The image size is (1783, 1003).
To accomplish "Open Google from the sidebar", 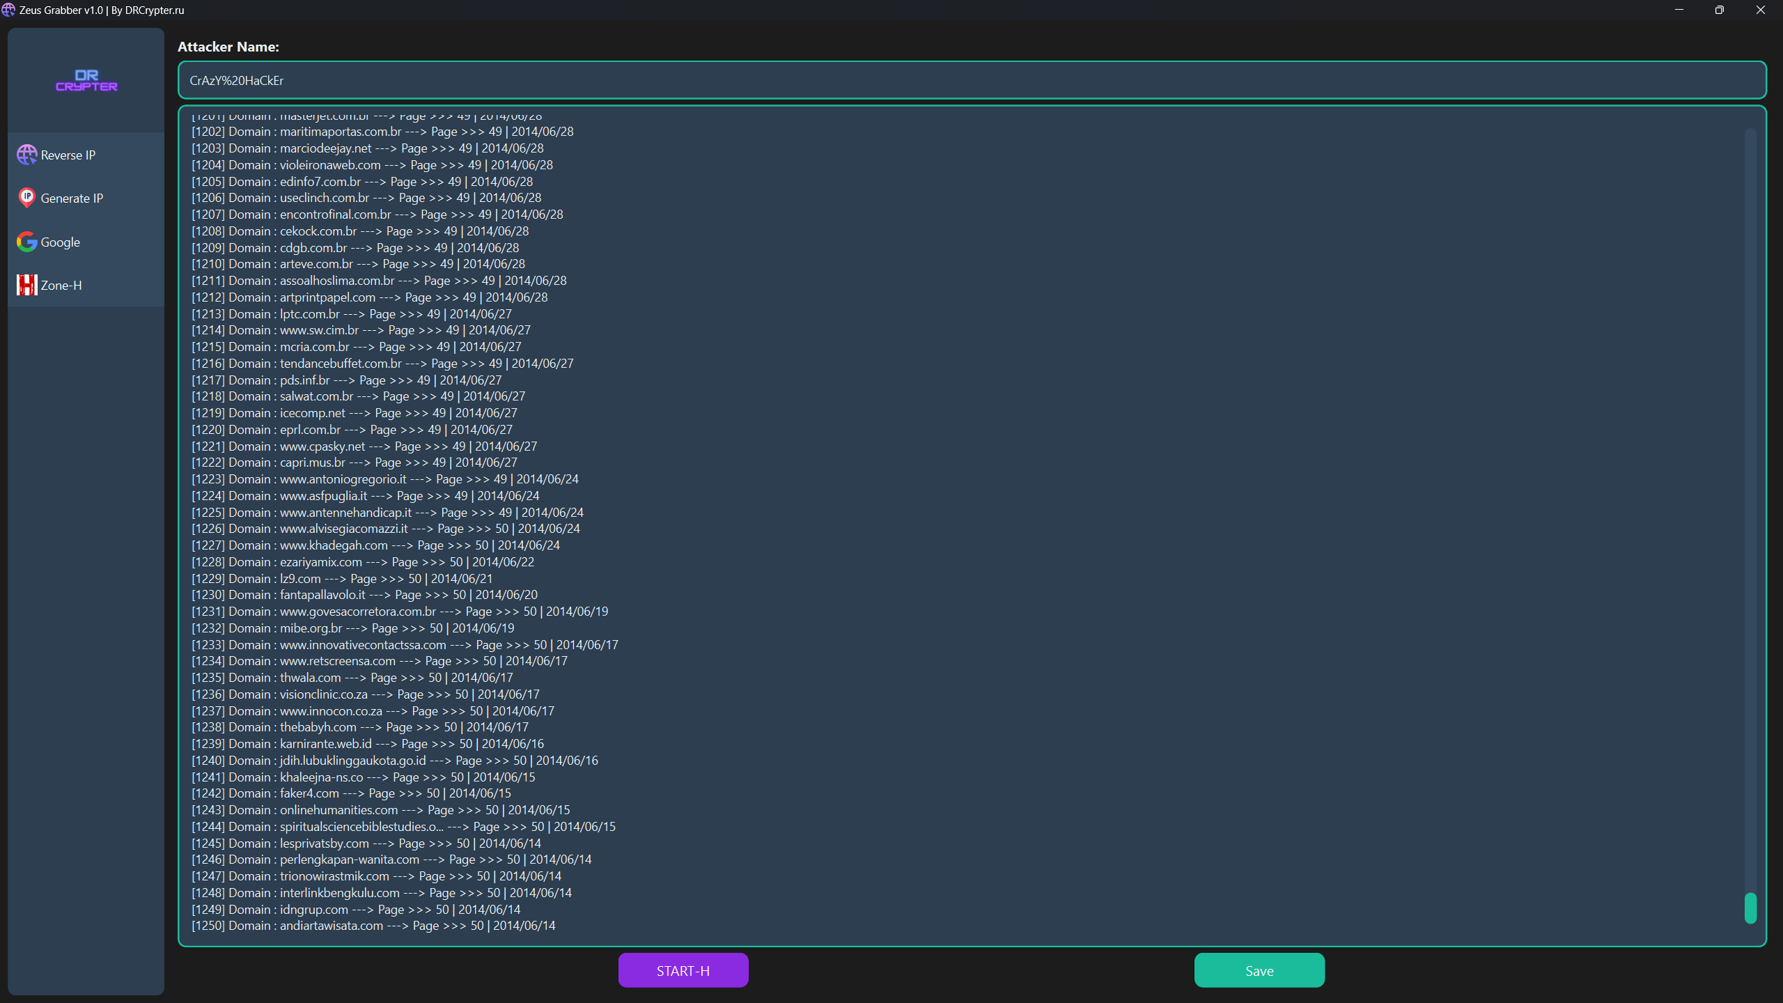I will [x=61, y=242].
